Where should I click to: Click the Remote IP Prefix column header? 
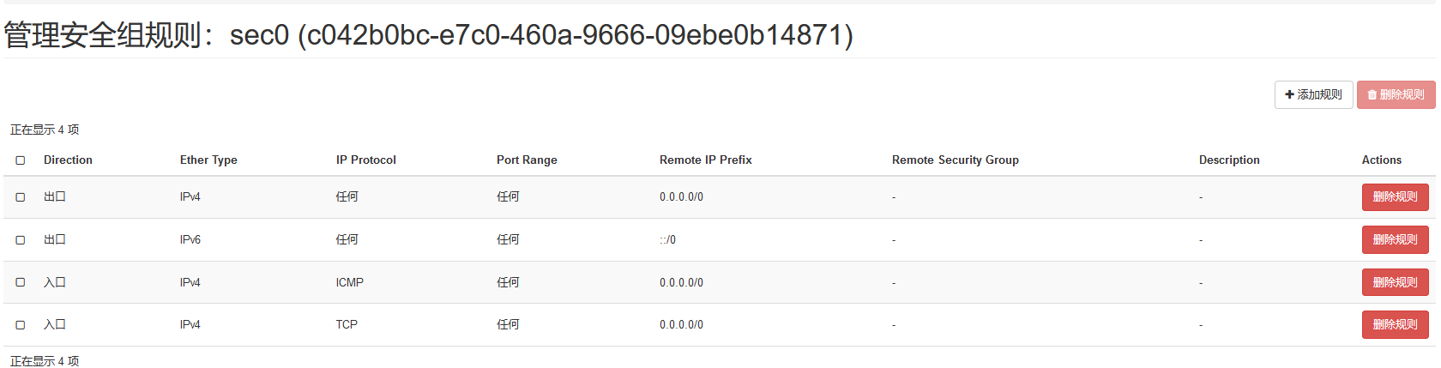[x=705, y=160]
